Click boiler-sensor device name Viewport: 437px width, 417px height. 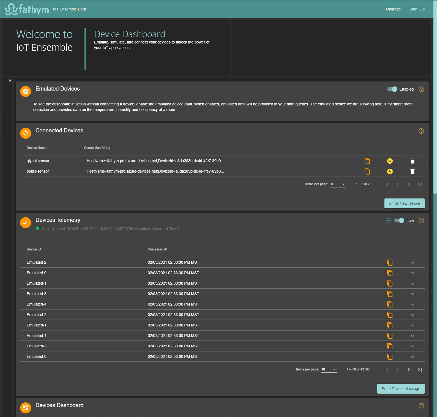click(38, 171)
